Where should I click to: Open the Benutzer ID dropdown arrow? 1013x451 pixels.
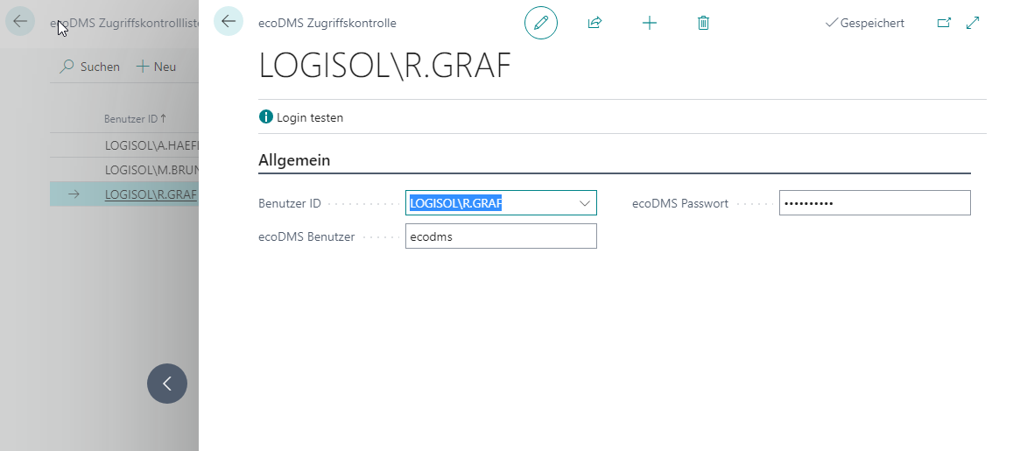[585, 203]
